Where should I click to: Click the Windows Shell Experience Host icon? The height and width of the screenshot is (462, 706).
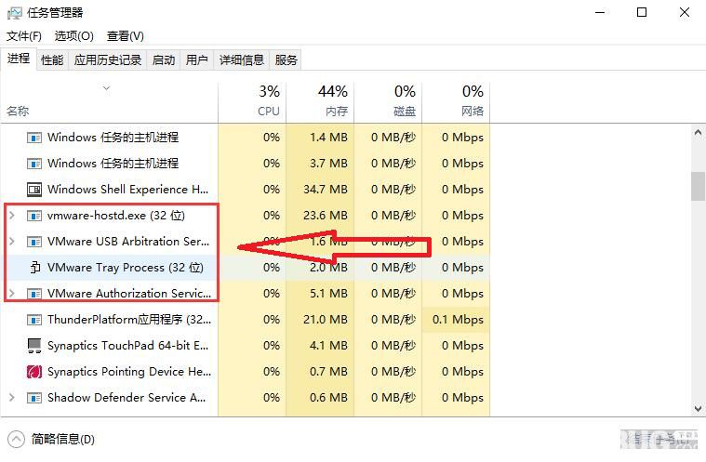pyautogui.click(x=34, y=190)
